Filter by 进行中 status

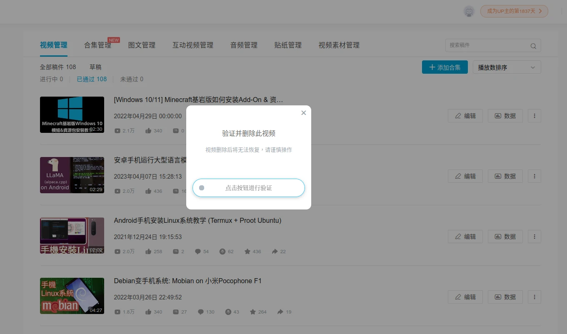(51, 79)
